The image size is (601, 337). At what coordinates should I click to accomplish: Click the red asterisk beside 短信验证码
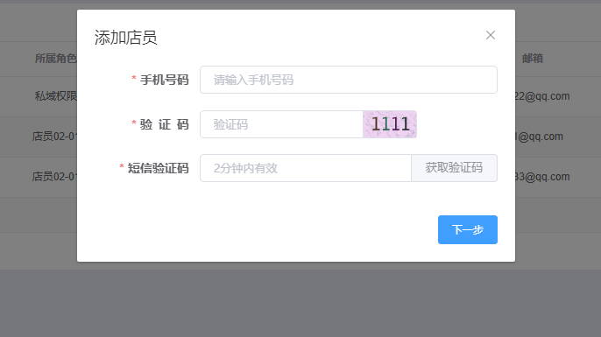[x=122, y=167]
